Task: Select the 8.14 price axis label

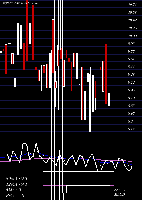Action: pos(131,129)
